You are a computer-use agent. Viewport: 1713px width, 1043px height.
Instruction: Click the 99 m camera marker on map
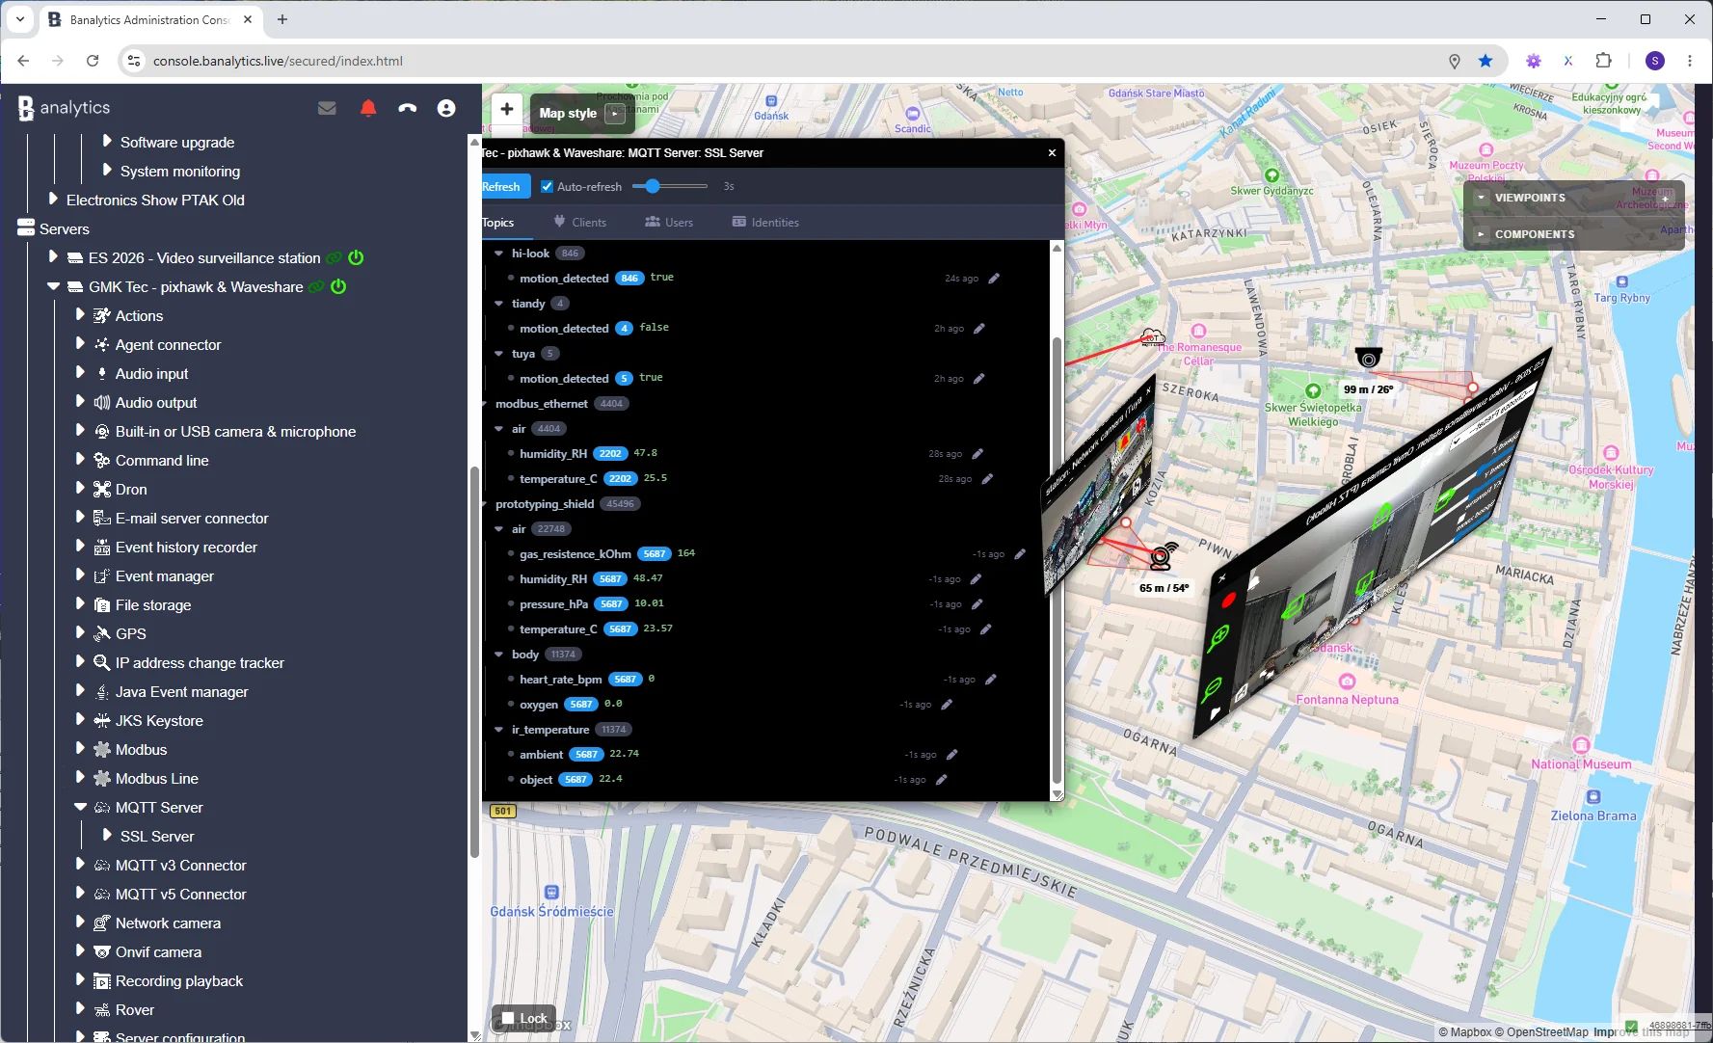tap(1368, 359)
